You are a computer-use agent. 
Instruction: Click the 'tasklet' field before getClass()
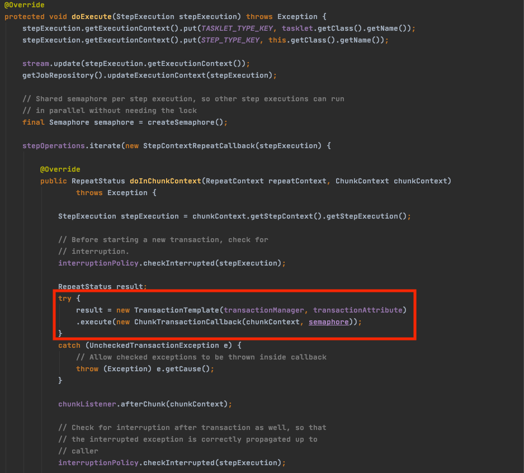click(298, 29)
